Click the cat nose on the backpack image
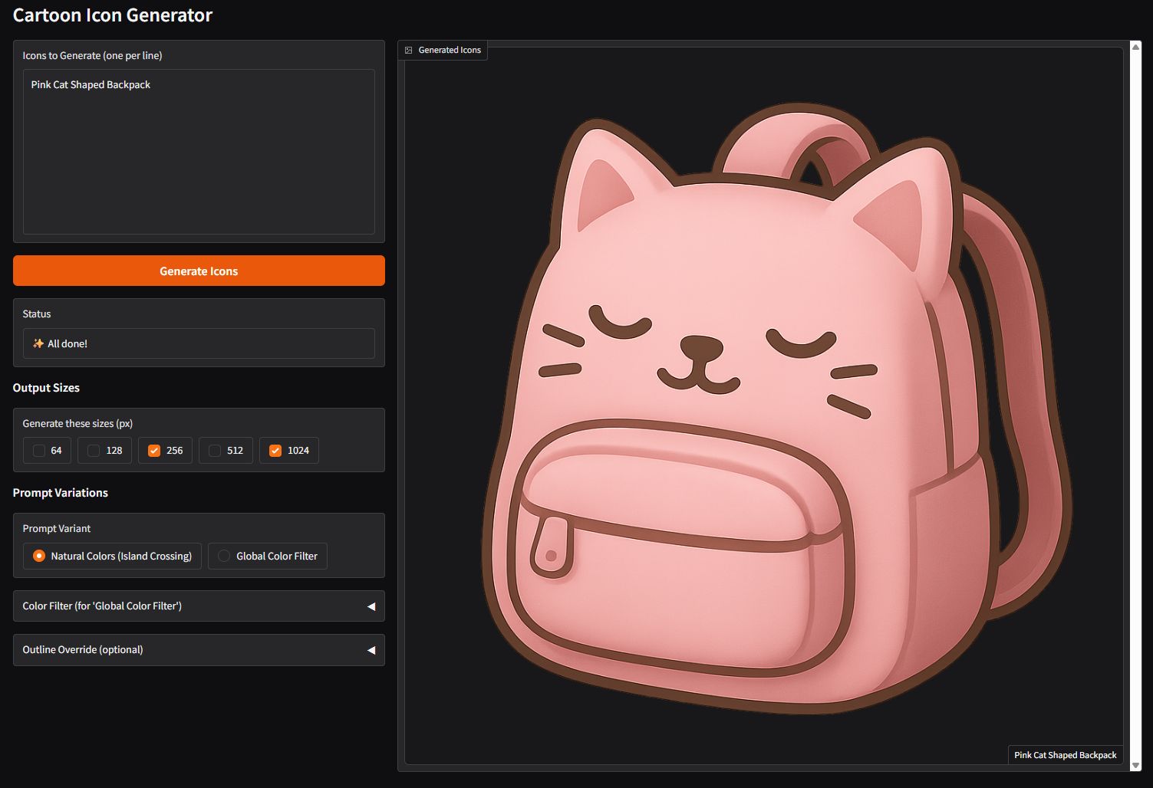 [x=700, y=346]
